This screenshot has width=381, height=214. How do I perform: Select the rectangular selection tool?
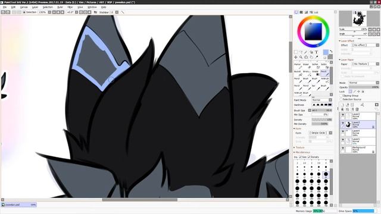click(x=296, y=52)
